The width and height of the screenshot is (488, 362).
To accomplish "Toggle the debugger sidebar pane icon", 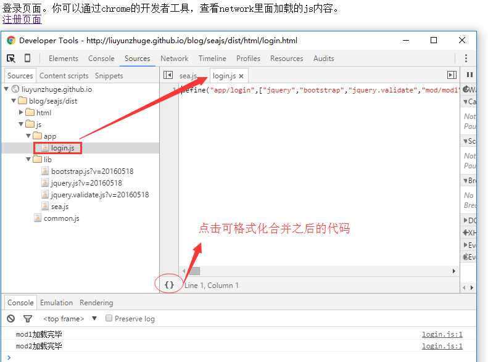I will pos(452,75).
